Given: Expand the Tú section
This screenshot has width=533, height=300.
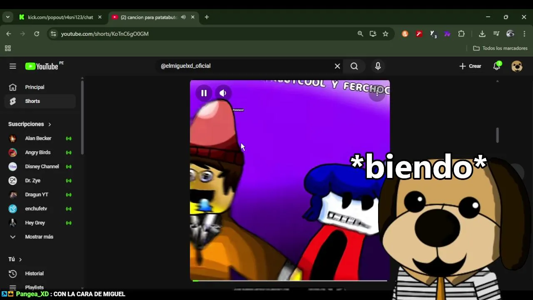Looking at the screenshot, I should tap(15, 259).
